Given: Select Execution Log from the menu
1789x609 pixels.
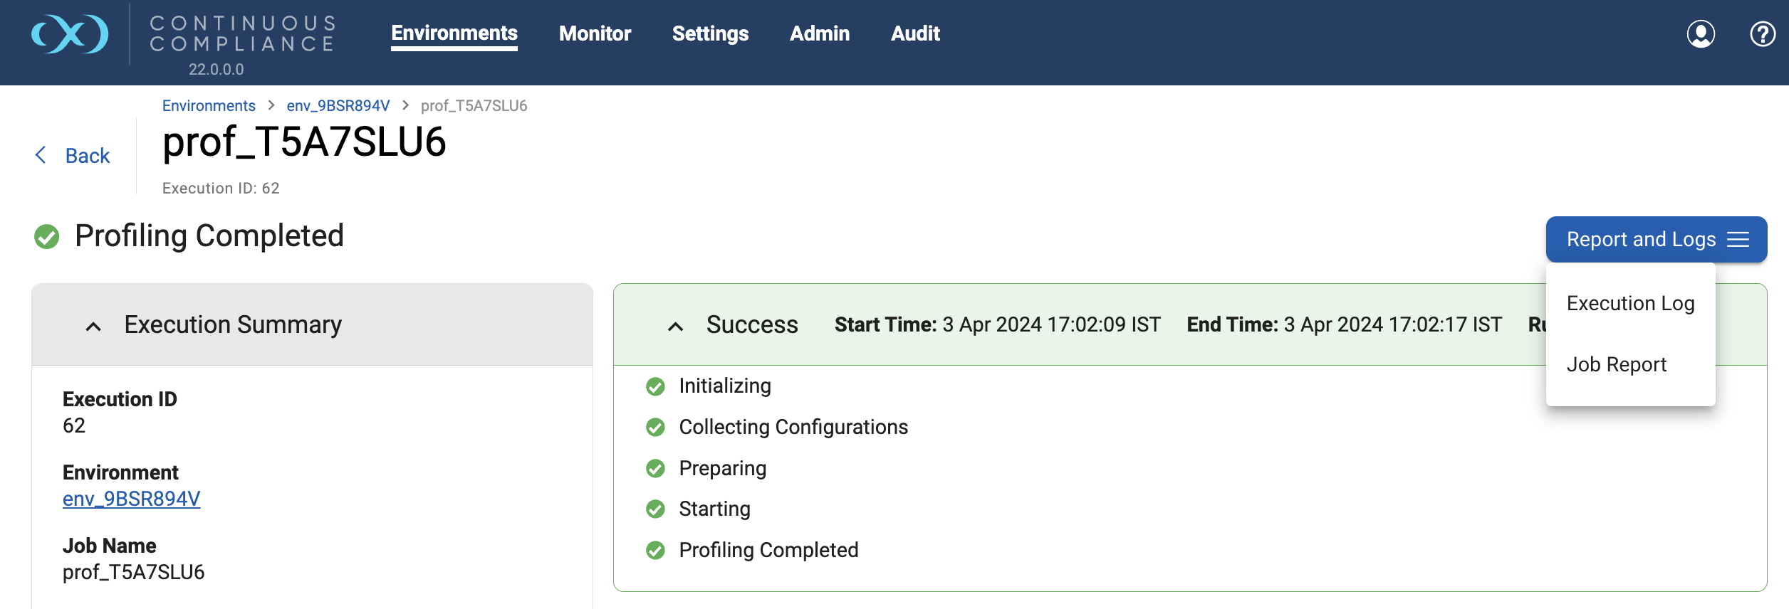Looking at the screenshot, I should (x=1630, y=304).
